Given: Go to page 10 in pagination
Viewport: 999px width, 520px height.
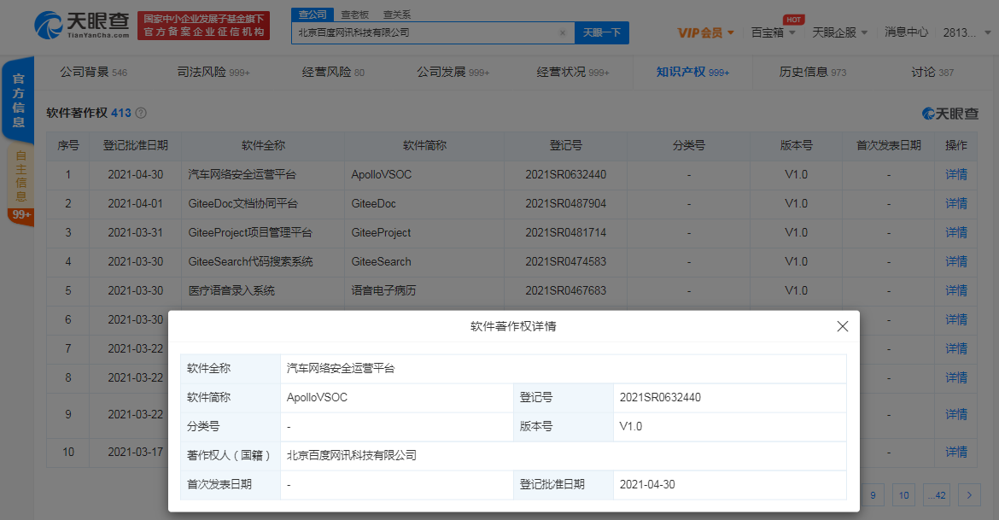Looking at the screenshot, I should [903, 495].
